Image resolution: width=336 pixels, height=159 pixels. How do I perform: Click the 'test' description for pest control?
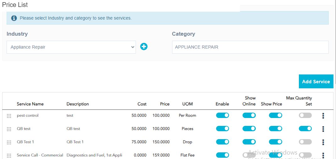[70, 115]
